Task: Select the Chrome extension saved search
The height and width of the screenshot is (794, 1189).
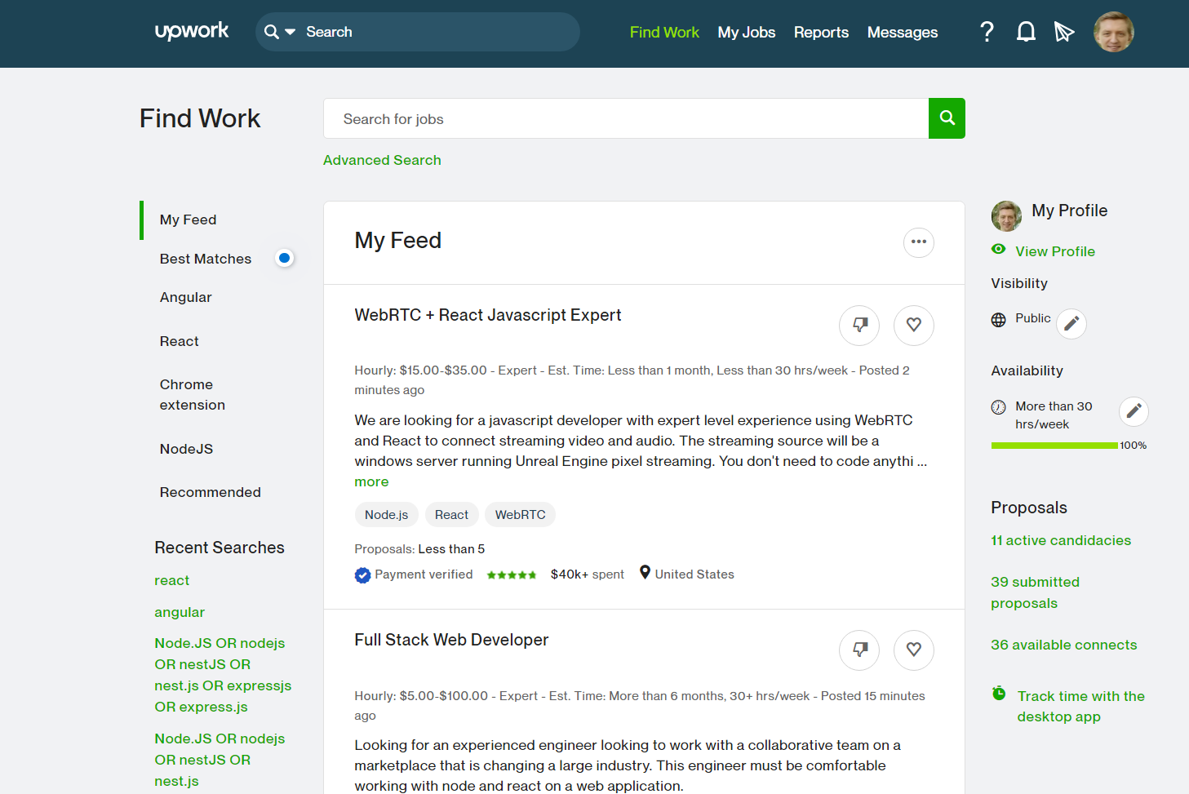Action: pyautogui.click(x=193, y=394)
